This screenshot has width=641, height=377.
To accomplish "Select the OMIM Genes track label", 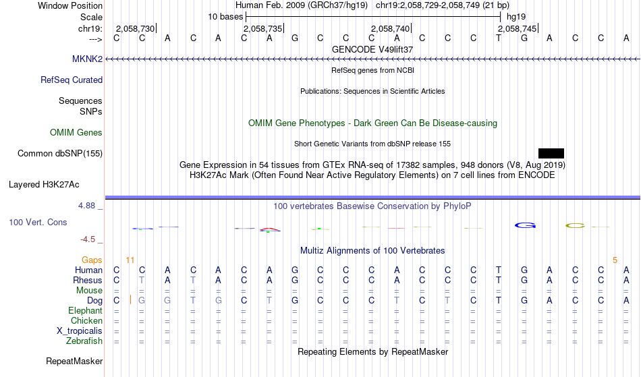I will [76, 133].
